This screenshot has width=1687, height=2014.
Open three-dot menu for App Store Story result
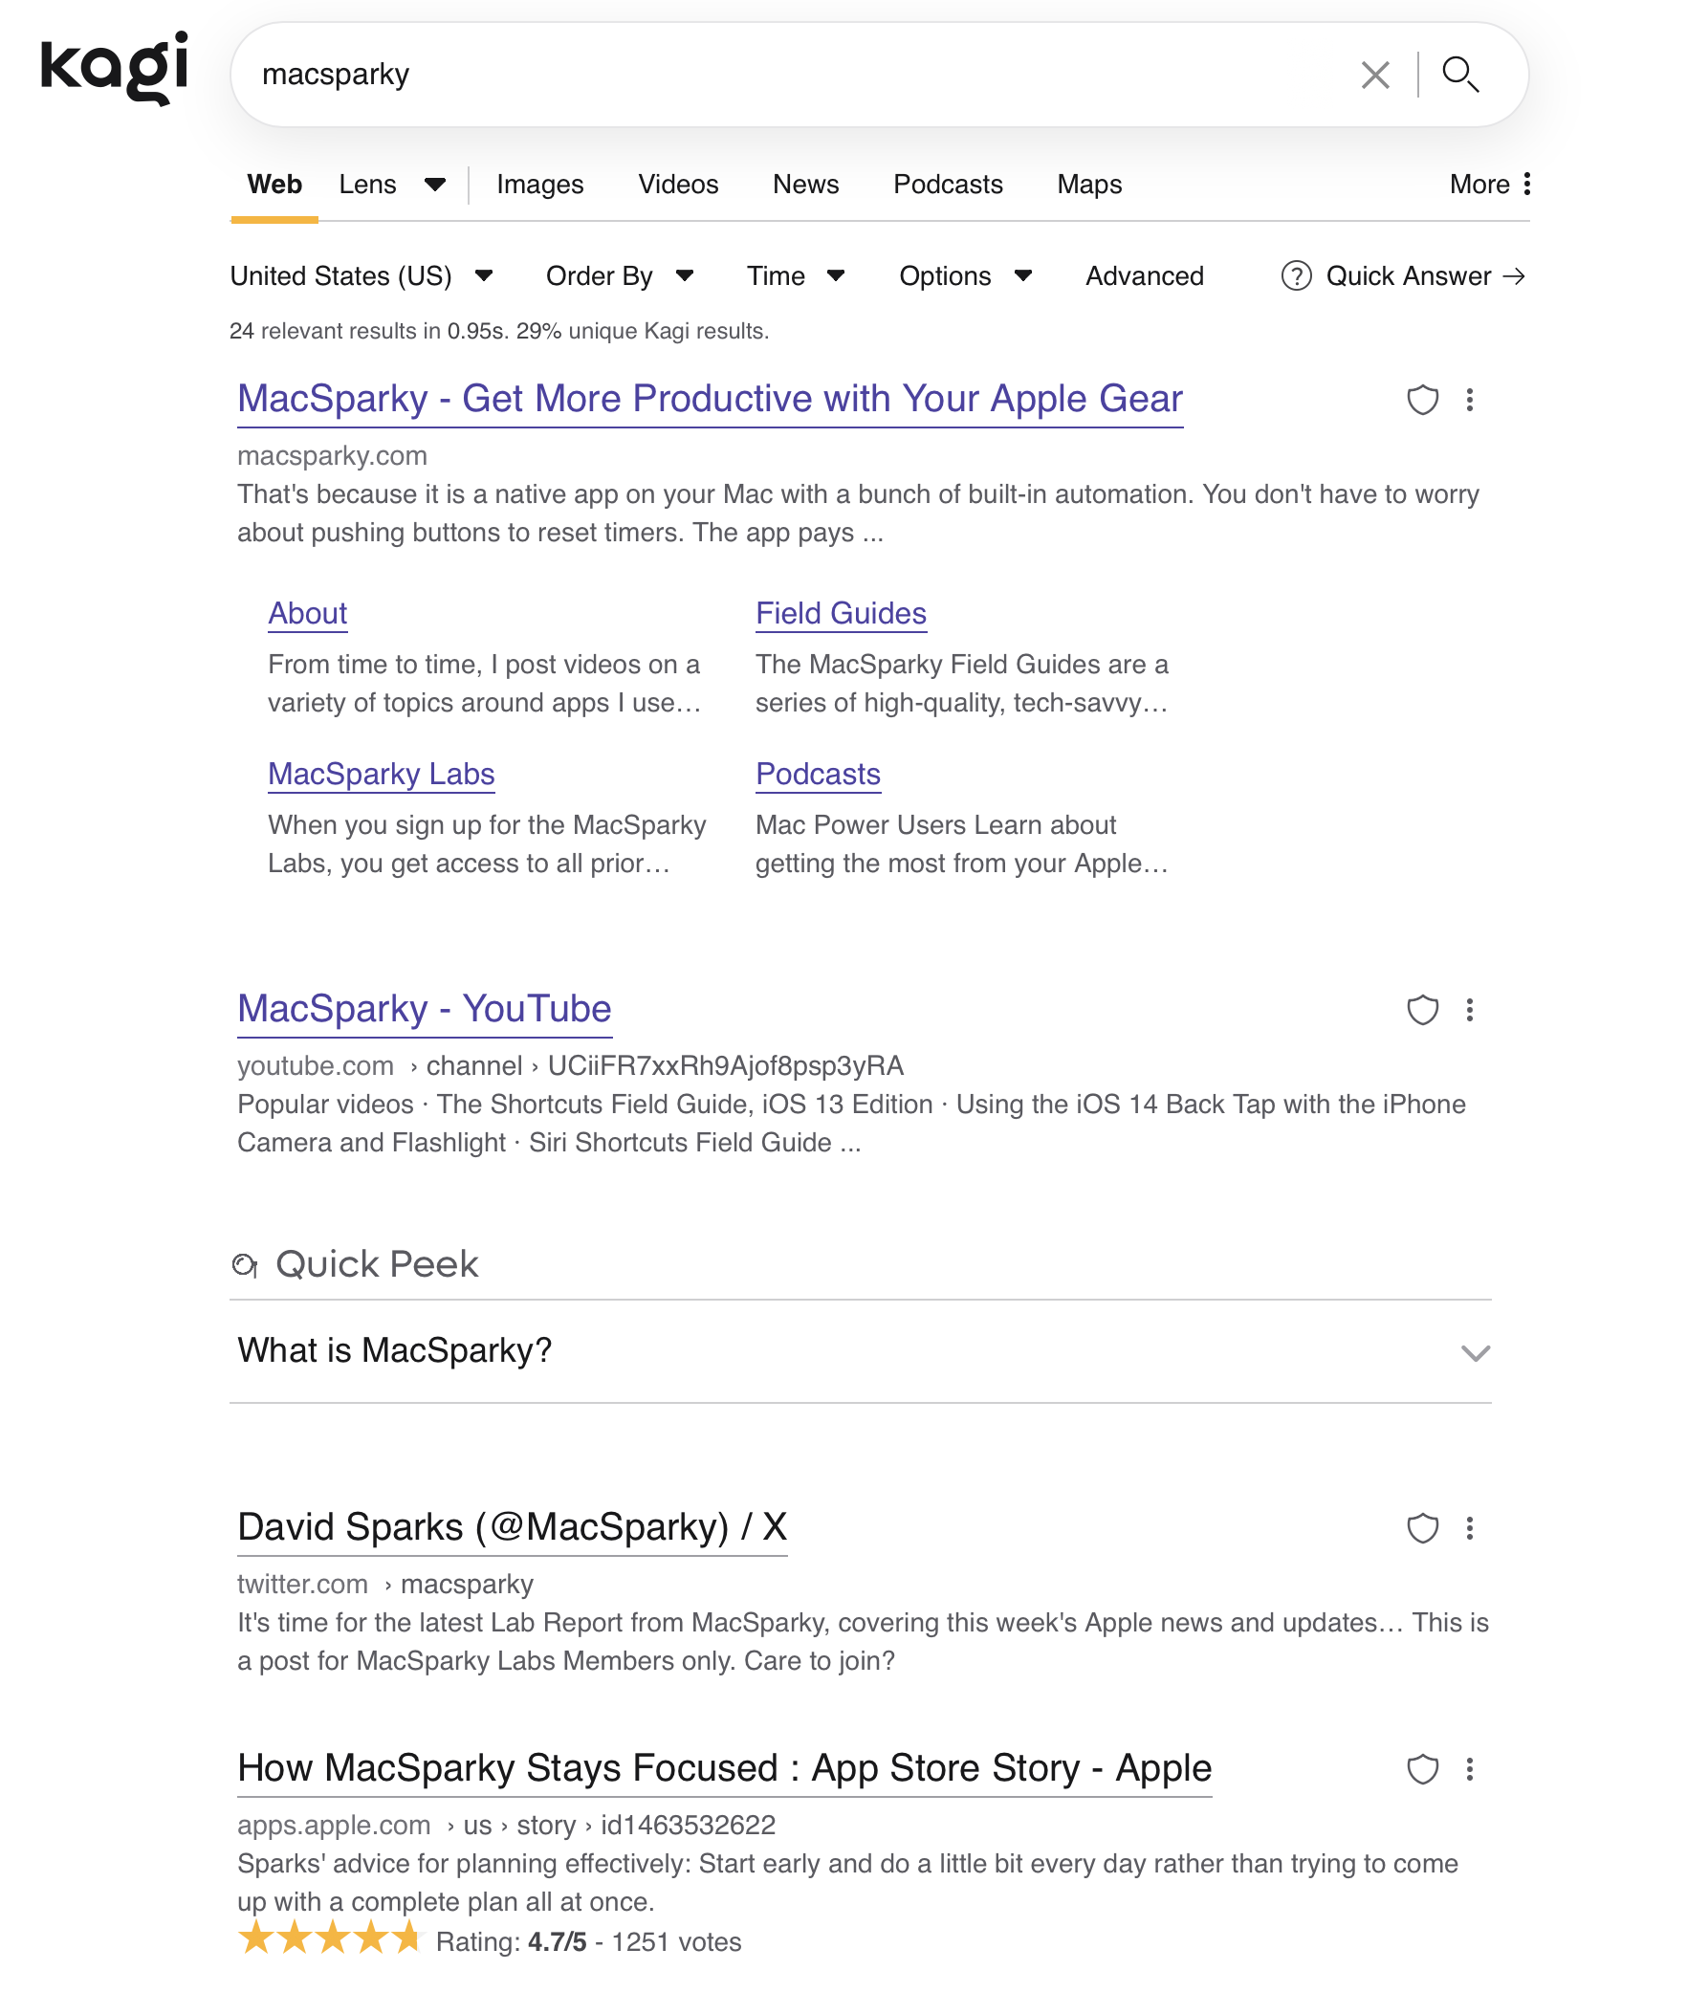(x=1468, y=1769)
